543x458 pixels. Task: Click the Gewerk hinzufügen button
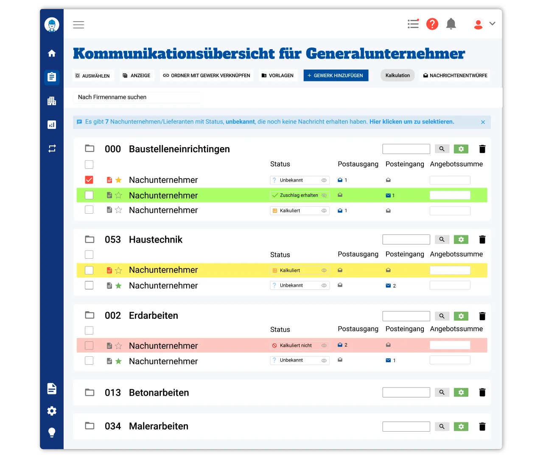pos(336,75)
